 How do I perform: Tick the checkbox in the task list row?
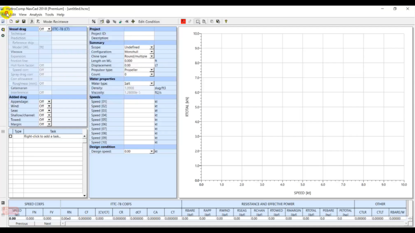[11, 136]
